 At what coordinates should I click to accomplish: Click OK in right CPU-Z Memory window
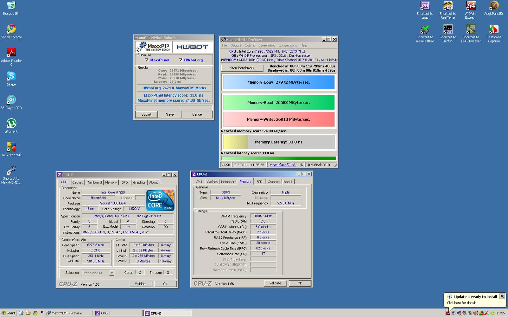coord(300,283)
